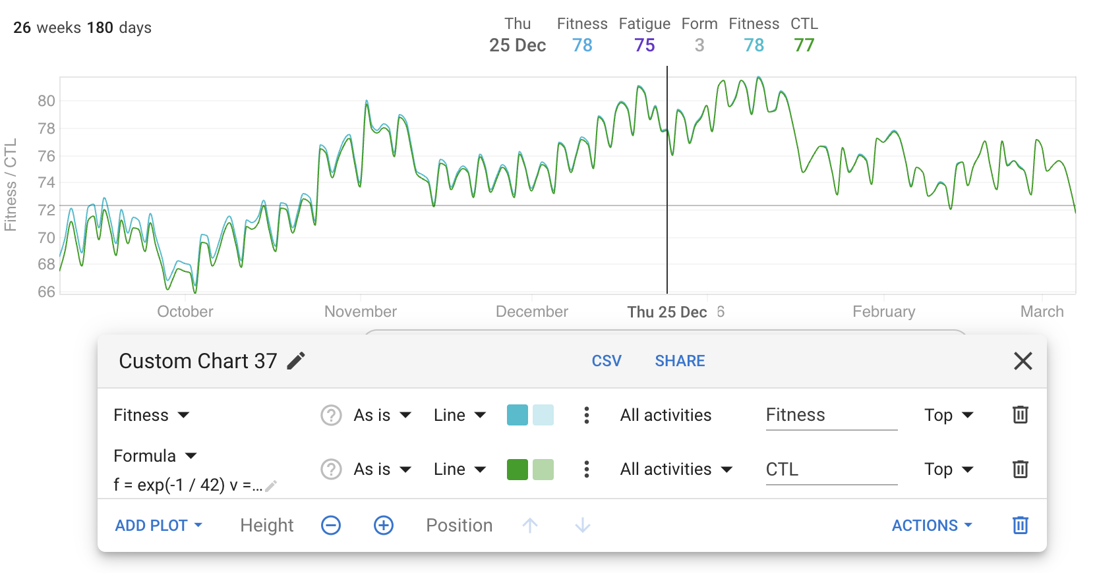Increase chart height with plus icon

click(384, 525)
